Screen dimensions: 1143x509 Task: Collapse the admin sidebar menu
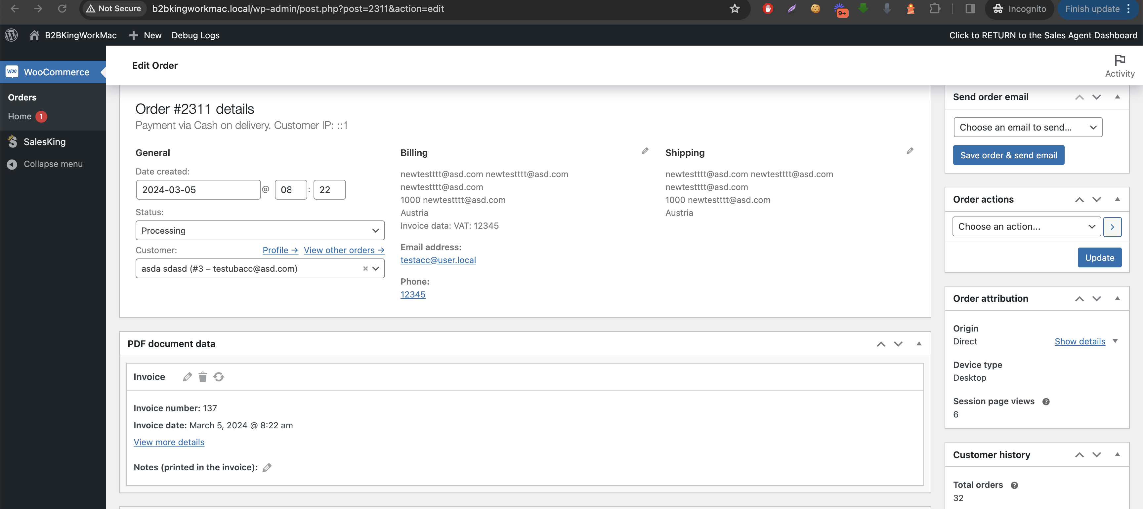45,164
